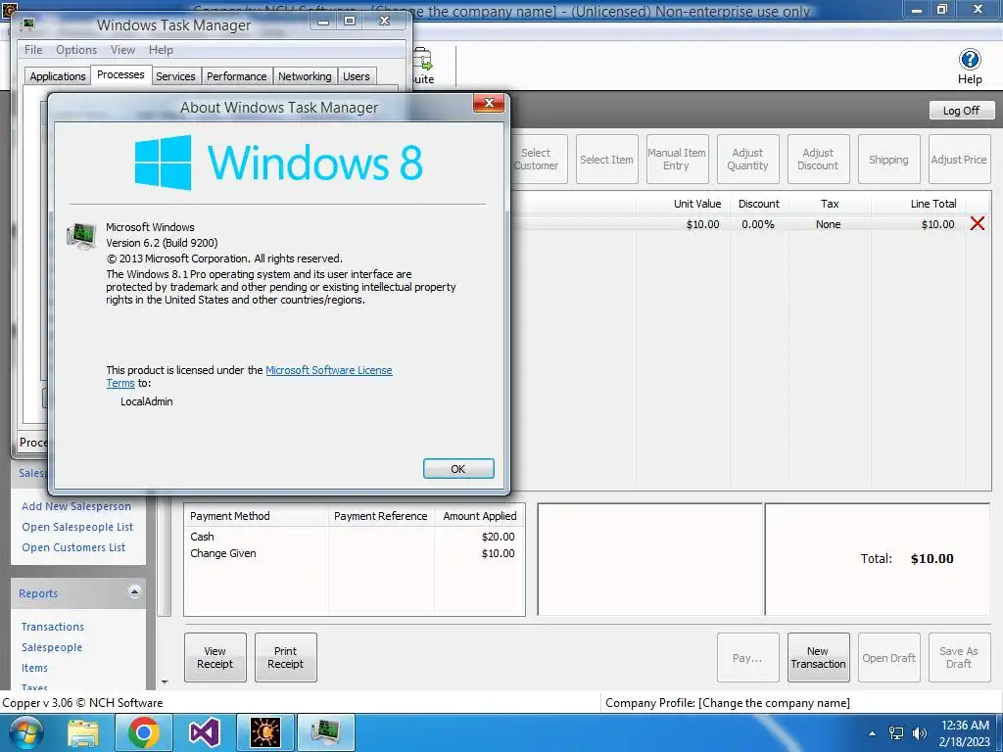Click the blue Help question mark icon
1003x752 pixels.
pyautogui.click(x=970, y=60)
